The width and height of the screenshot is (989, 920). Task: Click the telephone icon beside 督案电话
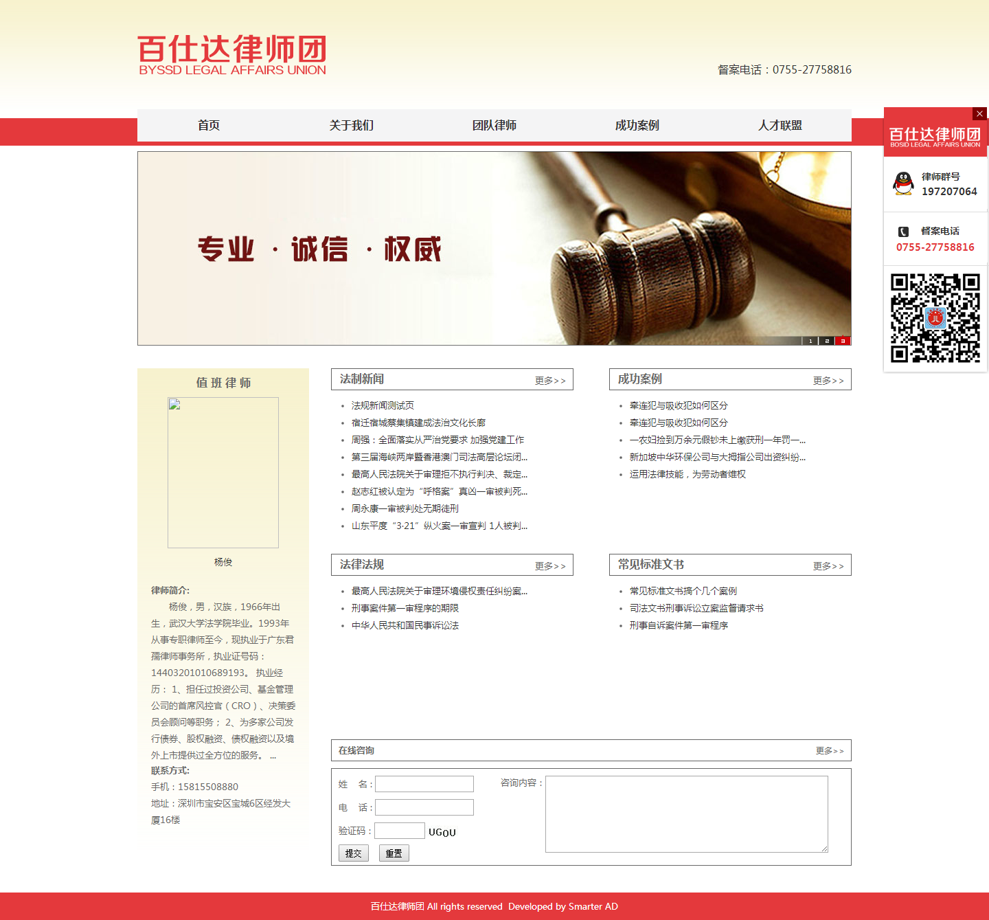tap(903, 232)
